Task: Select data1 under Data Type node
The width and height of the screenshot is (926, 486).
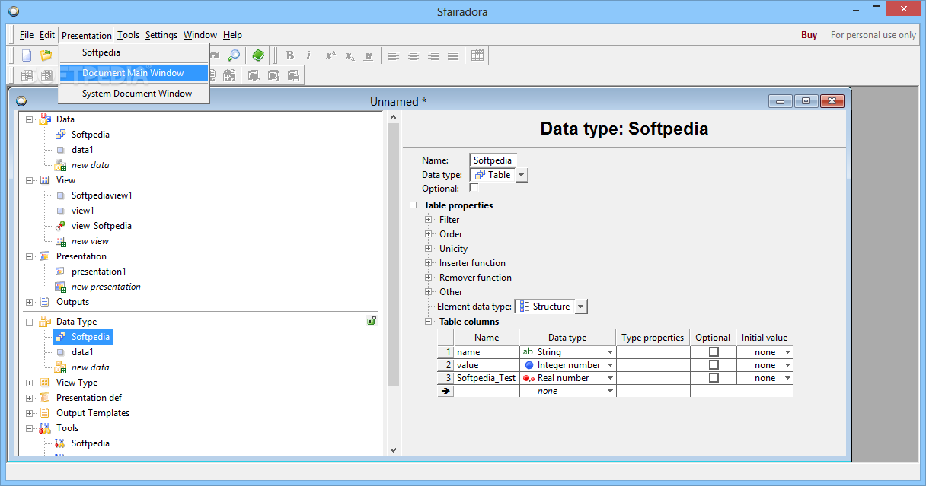Action: click(x=82, y=352)
